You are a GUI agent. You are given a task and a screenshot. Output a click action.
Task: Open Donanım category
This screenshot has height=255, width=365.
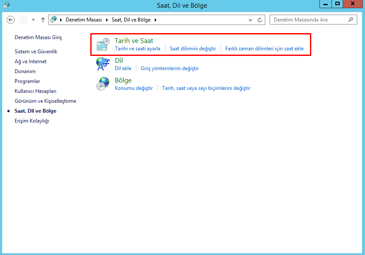click(25, 71)
